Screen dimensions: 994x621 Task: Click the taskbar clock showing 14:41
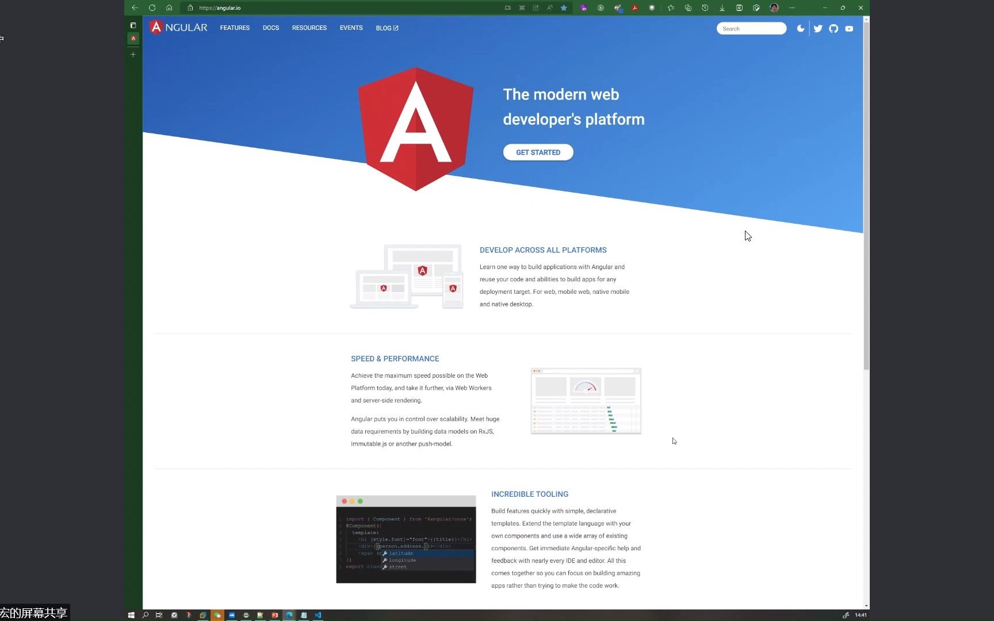point(861,615)
